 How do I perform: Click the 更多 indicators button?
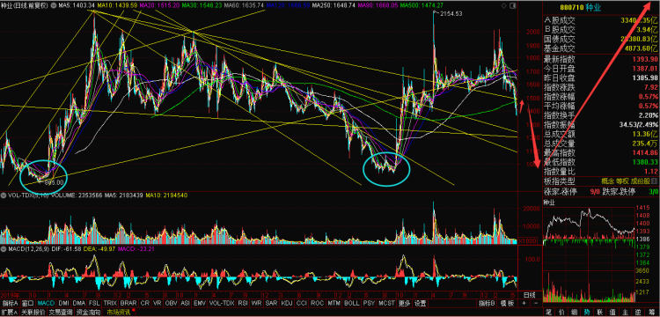point(403,303)
